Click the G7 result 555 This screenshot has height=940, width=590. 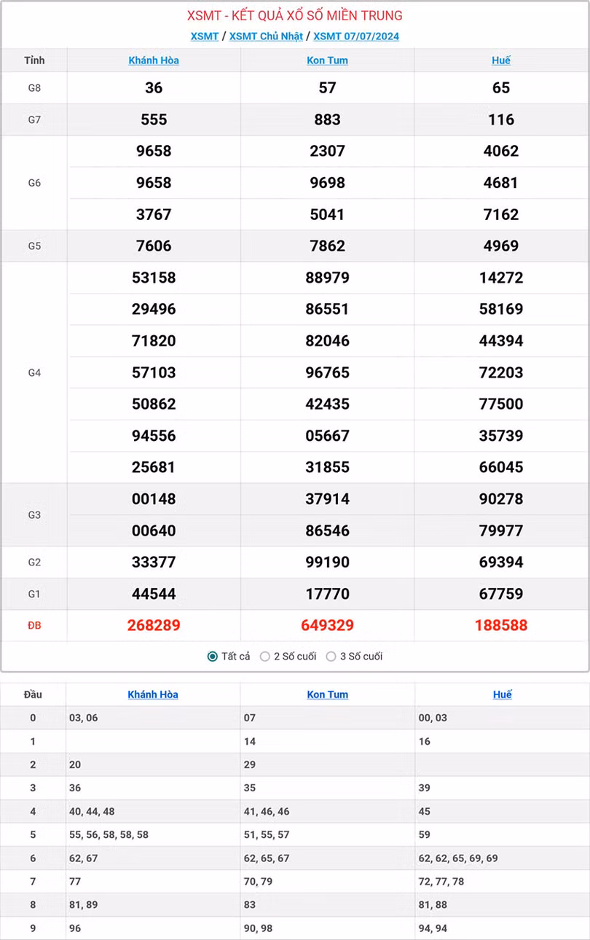coord(154,120)
